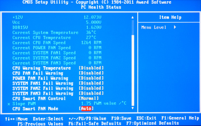
Task: Click the scroll up arrow icon
Action: [x=133, y=17]
